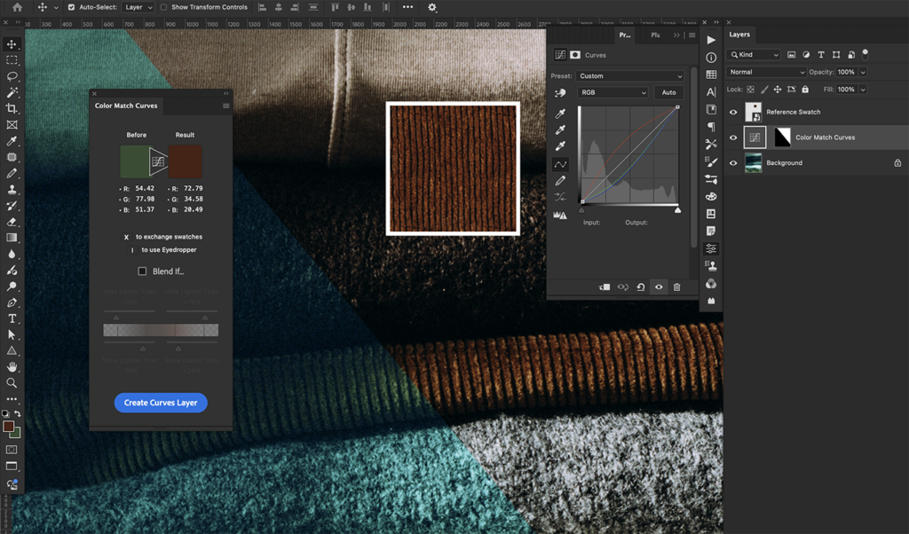Enable Show Transform Controls checkbox

coord(163,7)
